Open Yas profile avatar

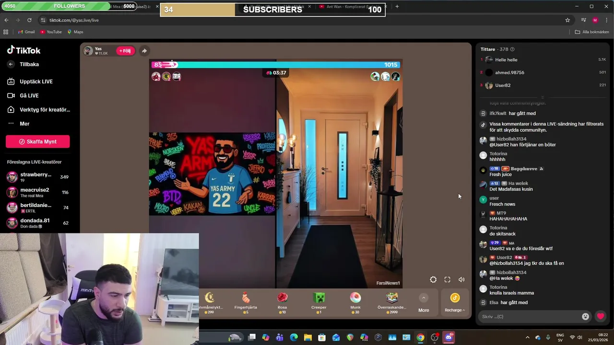(88, 51)
